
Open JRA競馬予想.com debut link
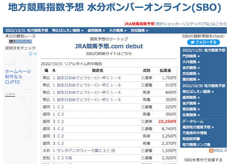[x=109, y=46]
